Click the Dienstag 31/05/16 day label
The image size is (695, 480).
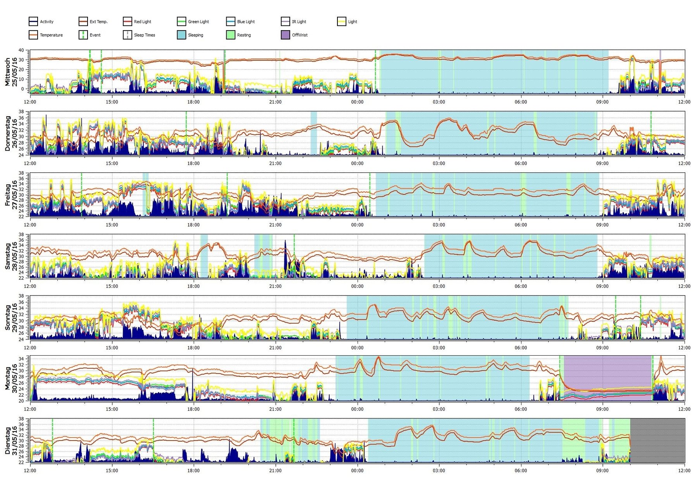point(11,440)
